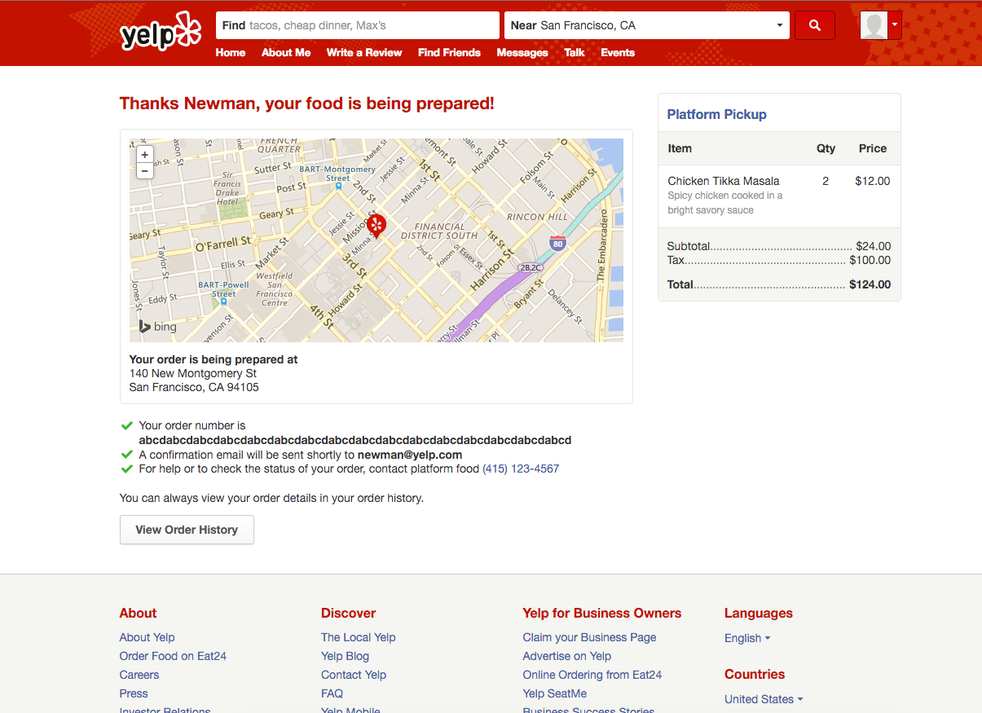Open Talk in the top navigation
Viewport: 982px width, 713px height.
tap(575, 52)
